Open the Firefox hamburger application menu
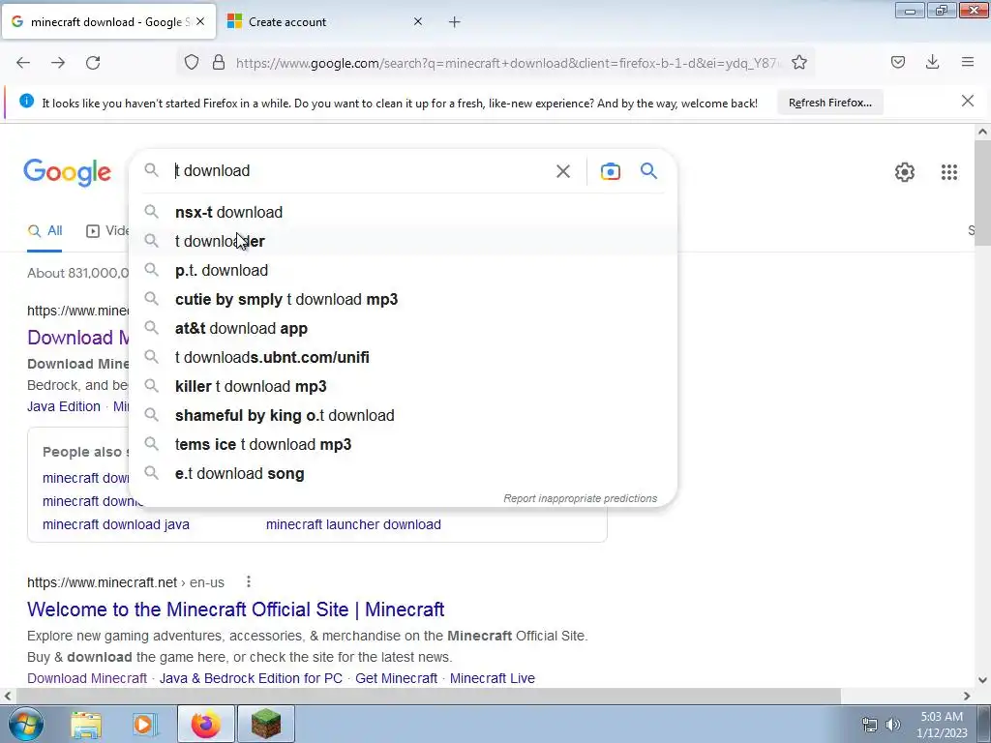991x743 pixels. click(968, 62)
